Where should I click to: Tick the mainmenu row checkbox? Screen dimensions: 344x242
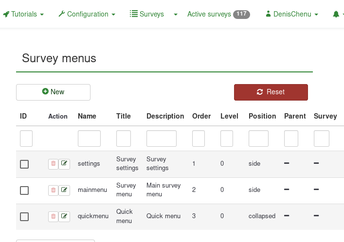(x=24, y=190)
